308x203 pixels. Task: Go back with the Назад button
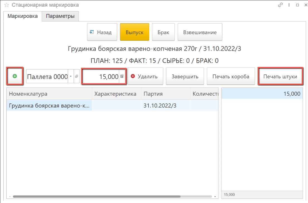(x=102, y=32)
